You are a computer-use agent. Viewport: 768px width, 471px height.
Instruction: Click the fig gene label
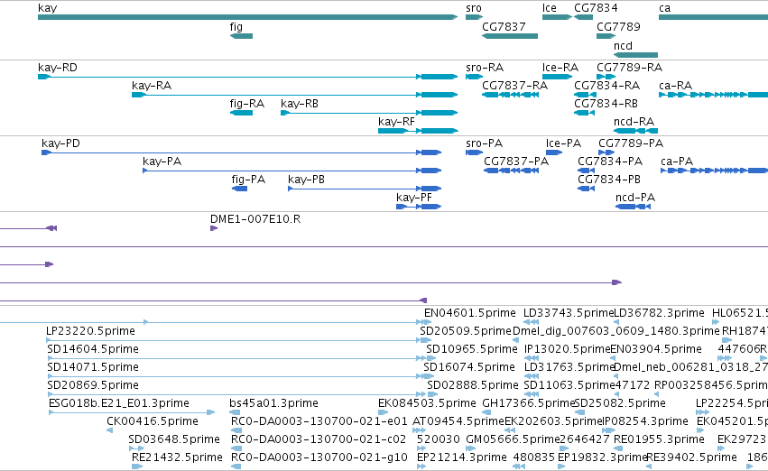236,27
